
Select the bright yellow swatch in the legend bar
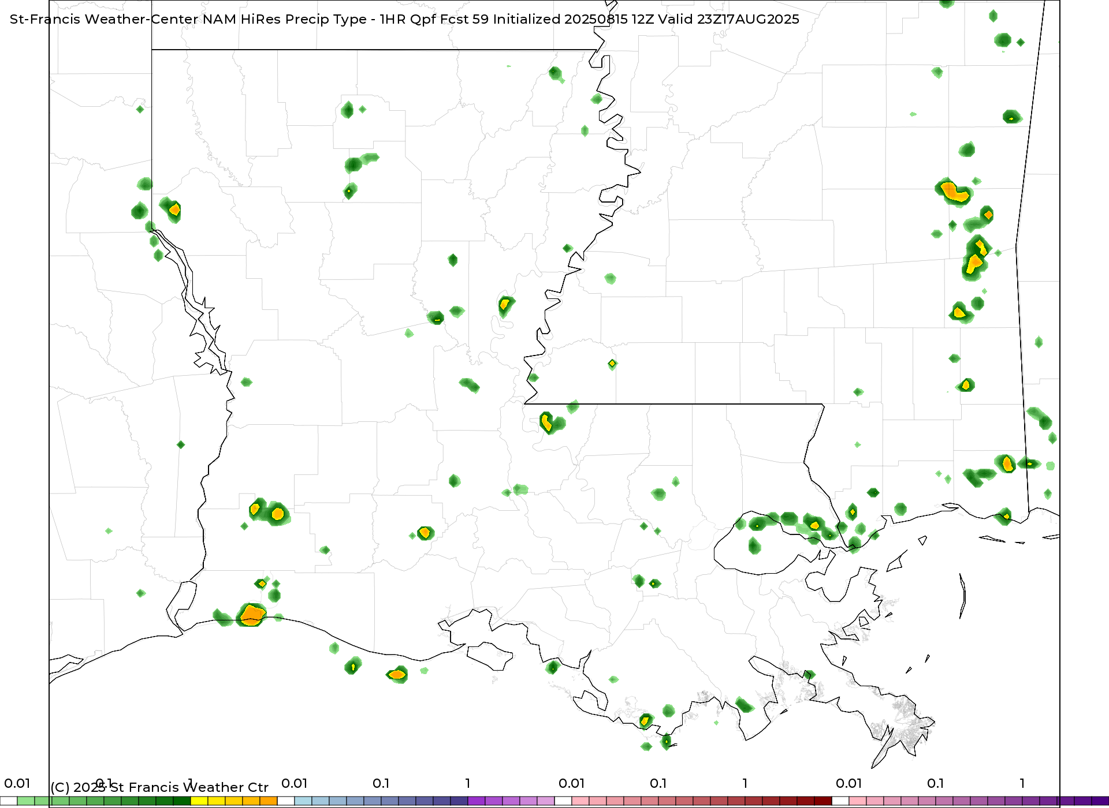(199, 801)
